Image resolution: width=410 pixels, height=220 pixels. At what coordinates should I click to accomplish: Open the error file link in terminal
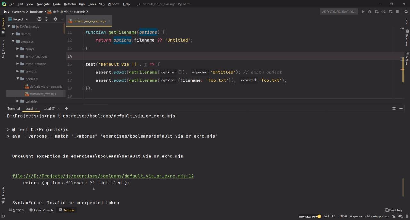(x=103, y=176)
